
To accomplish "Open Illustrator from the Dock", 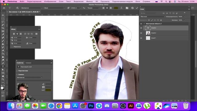I will (x=131, y=106).
